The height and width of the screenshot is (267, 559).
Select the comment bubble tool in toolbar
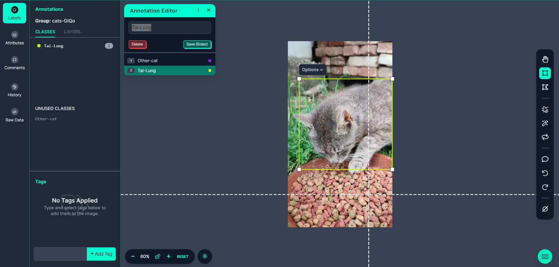545,159
